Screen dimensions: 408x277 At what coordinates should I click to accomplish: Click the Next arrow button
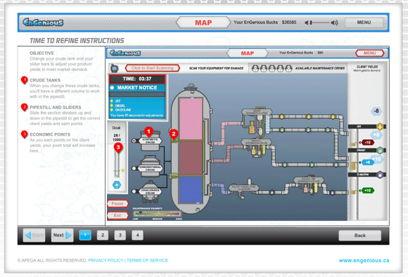(x=62, y=235)
